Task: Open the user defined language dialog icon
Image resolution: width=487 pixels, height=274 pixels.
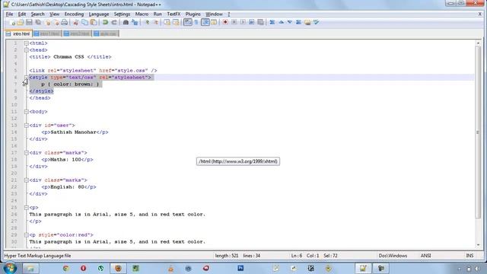Action: pos(214,22)
